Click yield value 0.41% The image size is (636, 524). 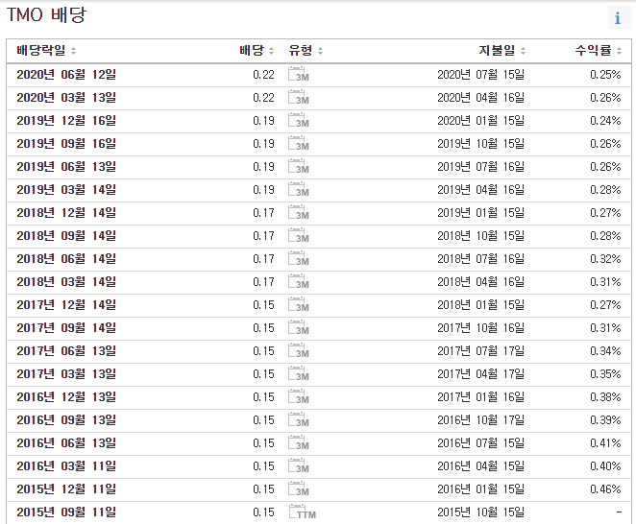click(x=605, y=444)
